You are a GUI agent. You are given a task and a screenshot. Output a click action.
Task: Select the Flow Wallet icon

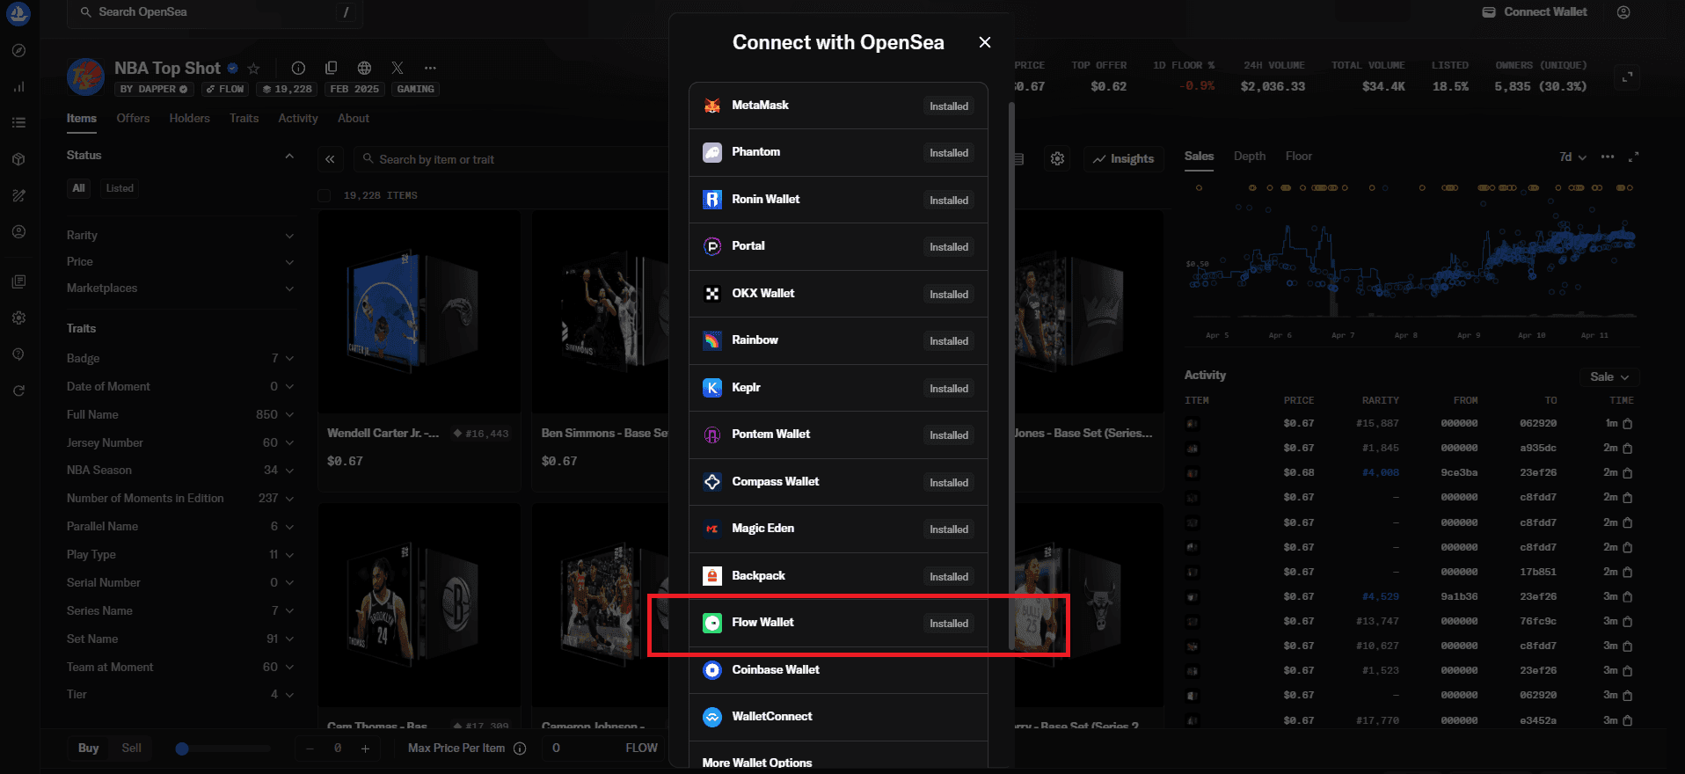tap(712, 623)
